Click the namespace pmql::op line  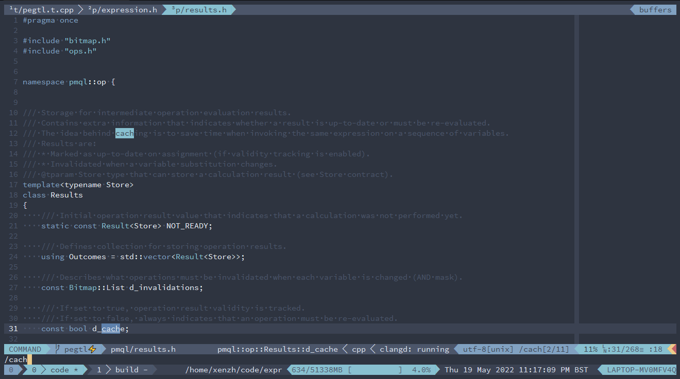69,82
